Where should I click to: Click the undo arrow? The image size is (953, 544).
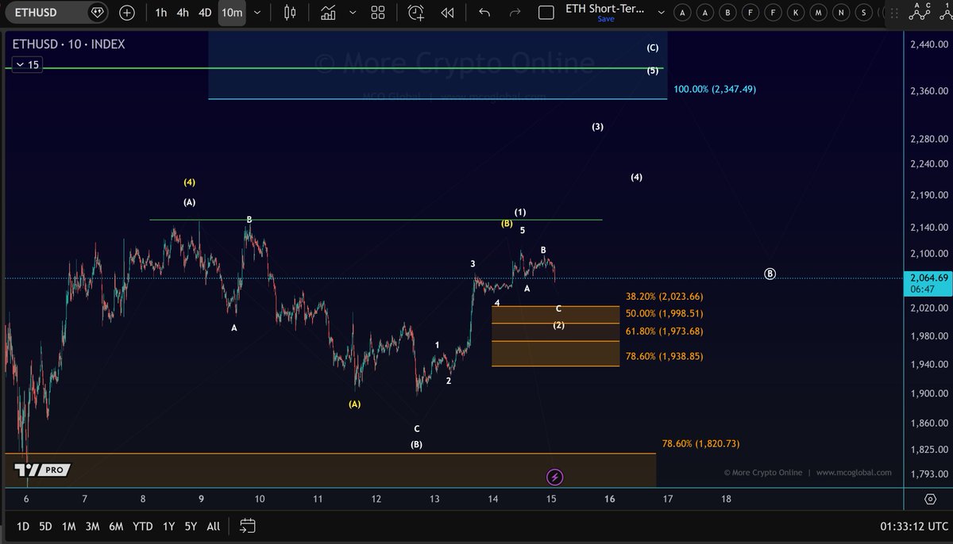click(484, 13)
